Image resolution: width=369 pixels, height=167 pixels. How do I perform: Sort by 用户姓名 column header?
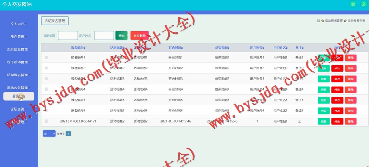[x=280, y=48]
